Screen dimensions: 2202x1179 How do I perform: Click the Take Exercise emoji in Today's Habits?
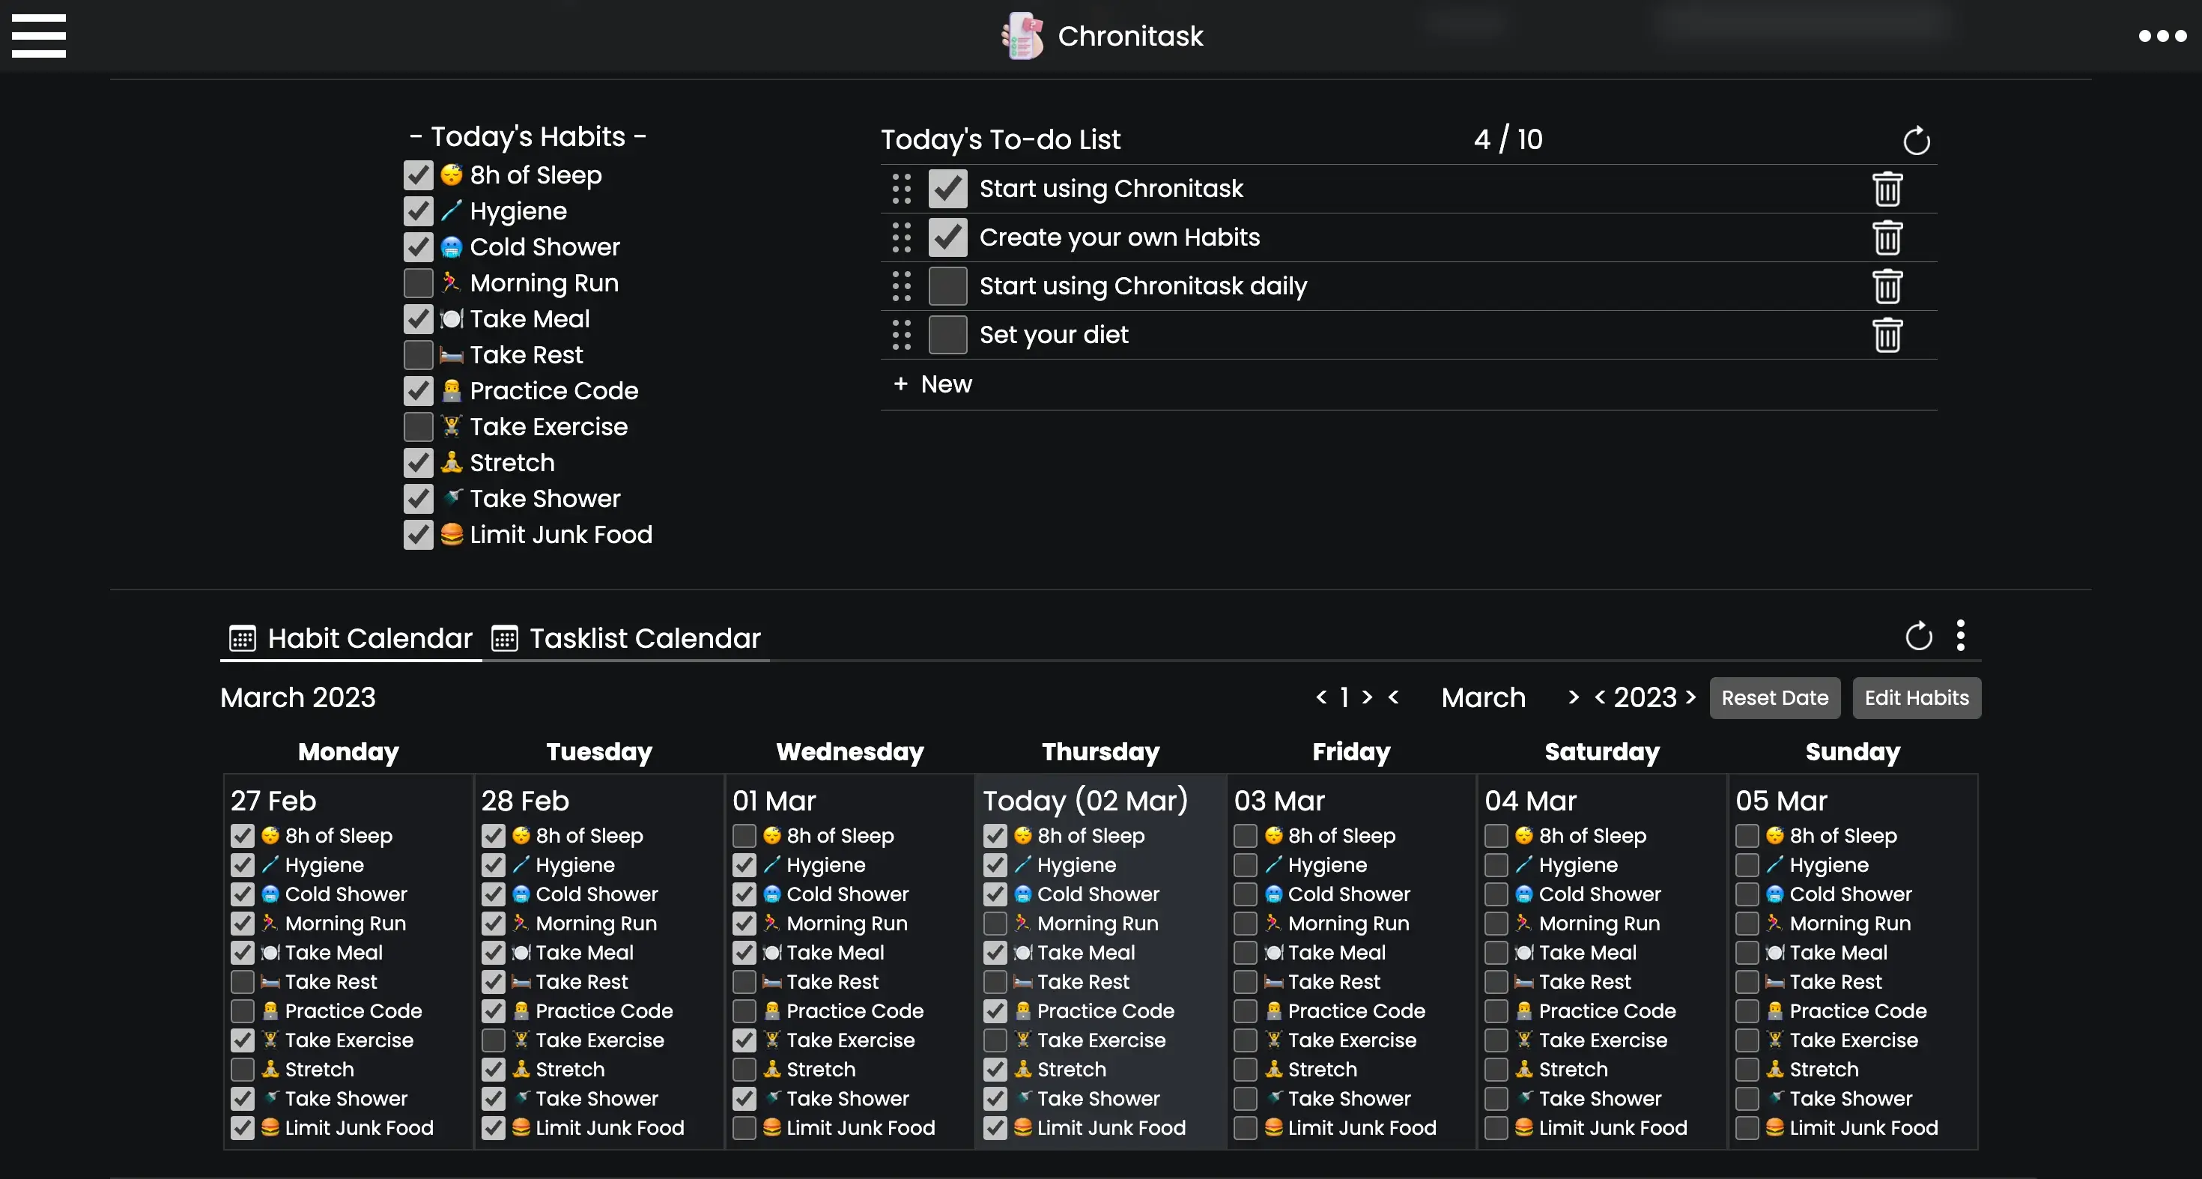tap(452, 427)
